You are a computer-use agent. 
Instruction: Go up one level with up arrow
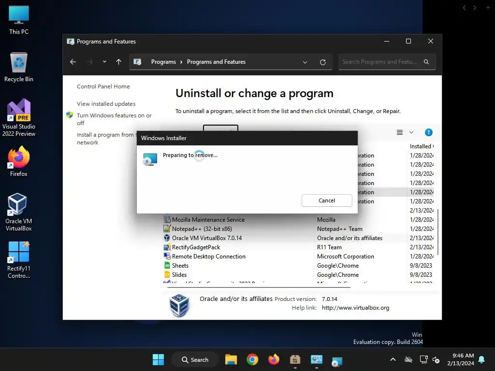(119, 62)
